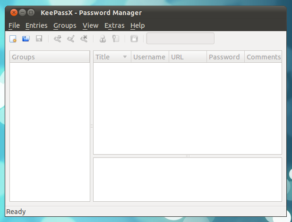Sort by the URL column header

[x=188, y=57]
